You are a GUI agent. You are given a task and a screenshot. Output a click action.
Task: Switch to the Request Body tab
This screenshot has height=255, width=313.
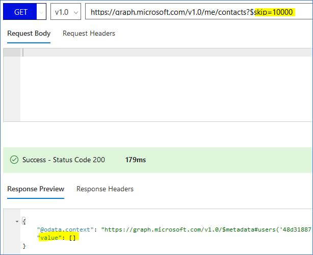tap(29, 34)
